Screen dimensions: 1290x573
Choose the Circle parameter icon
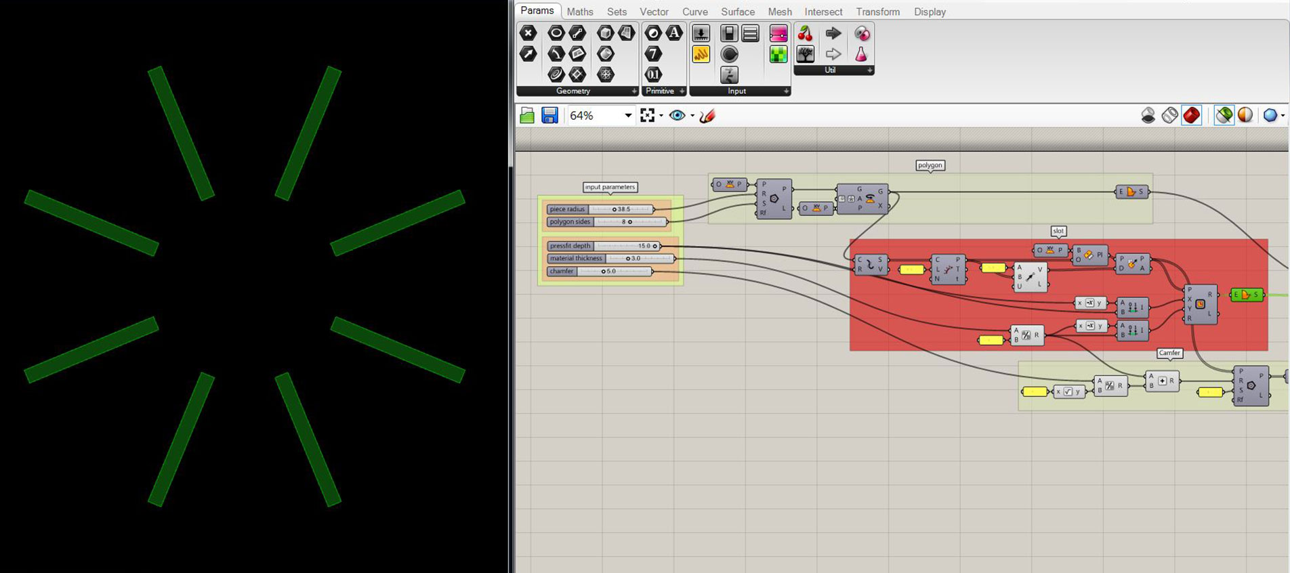(x=556, y=33)
